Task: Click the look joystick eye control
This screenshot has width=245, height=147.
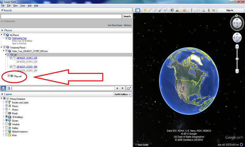Action: pyautogui.click(x=237, y=23)
